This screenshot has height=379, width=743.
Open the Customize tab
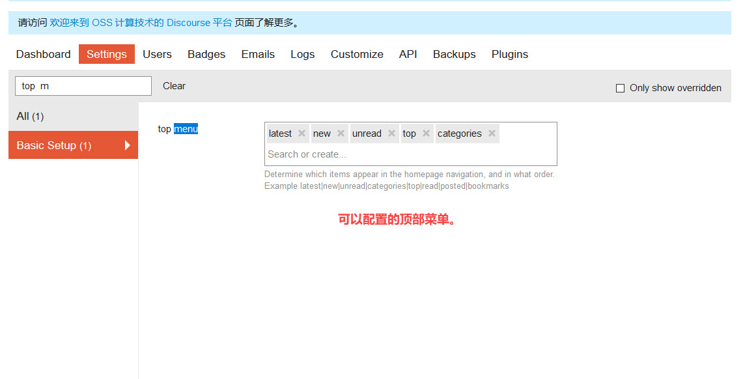(357, 54)
